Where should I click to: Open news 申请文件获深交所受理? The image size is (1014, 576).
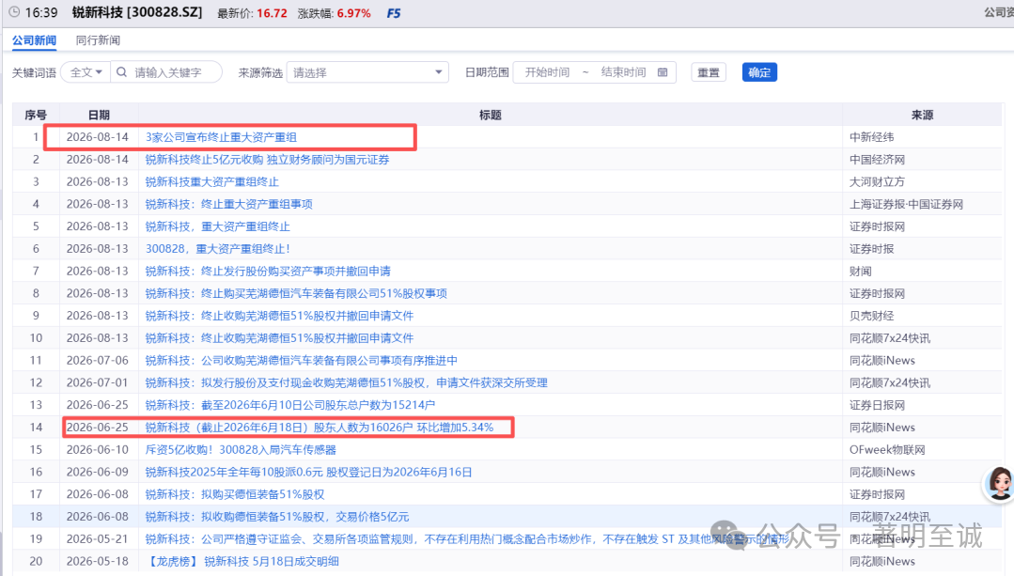(346, 382)
